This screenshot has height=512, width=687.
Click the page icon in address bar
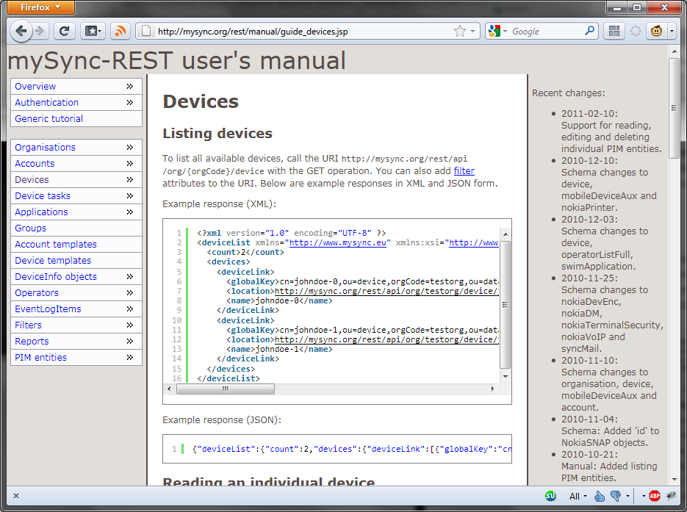click(x=146, y=31)
